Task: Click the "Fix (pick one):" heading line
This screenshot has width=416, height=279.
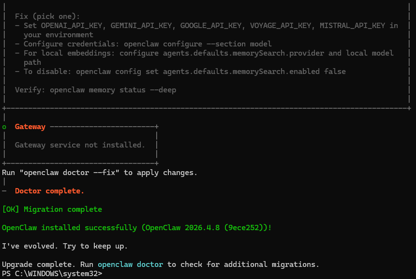Action: (x=47, y=16)
